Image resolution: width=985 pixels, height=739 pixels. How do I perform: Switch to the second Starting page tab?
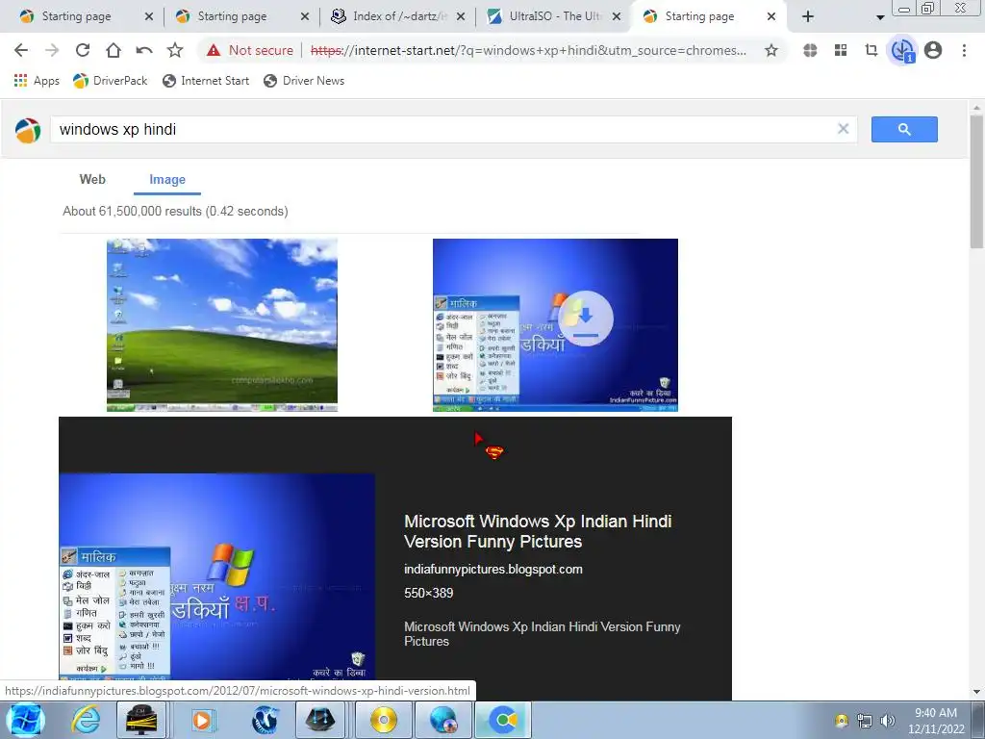232,16
